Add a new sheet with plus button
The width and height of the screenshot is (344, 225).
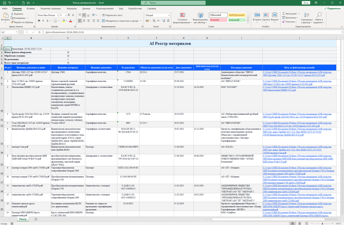click(x=36, y=219)
